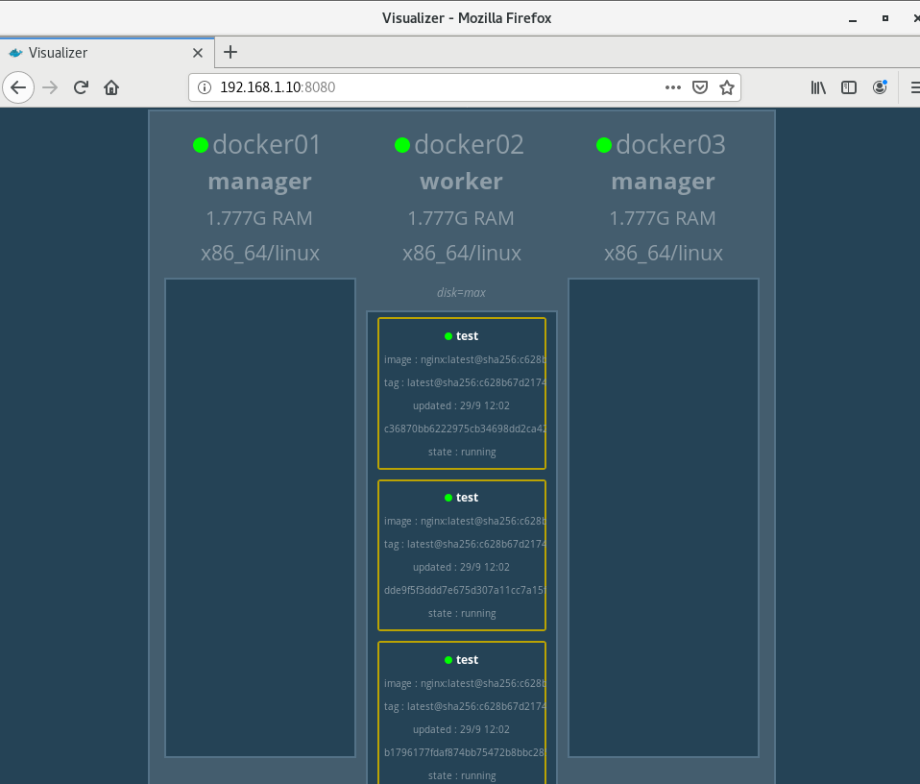Open the Firefox hamburger menu

914,87
